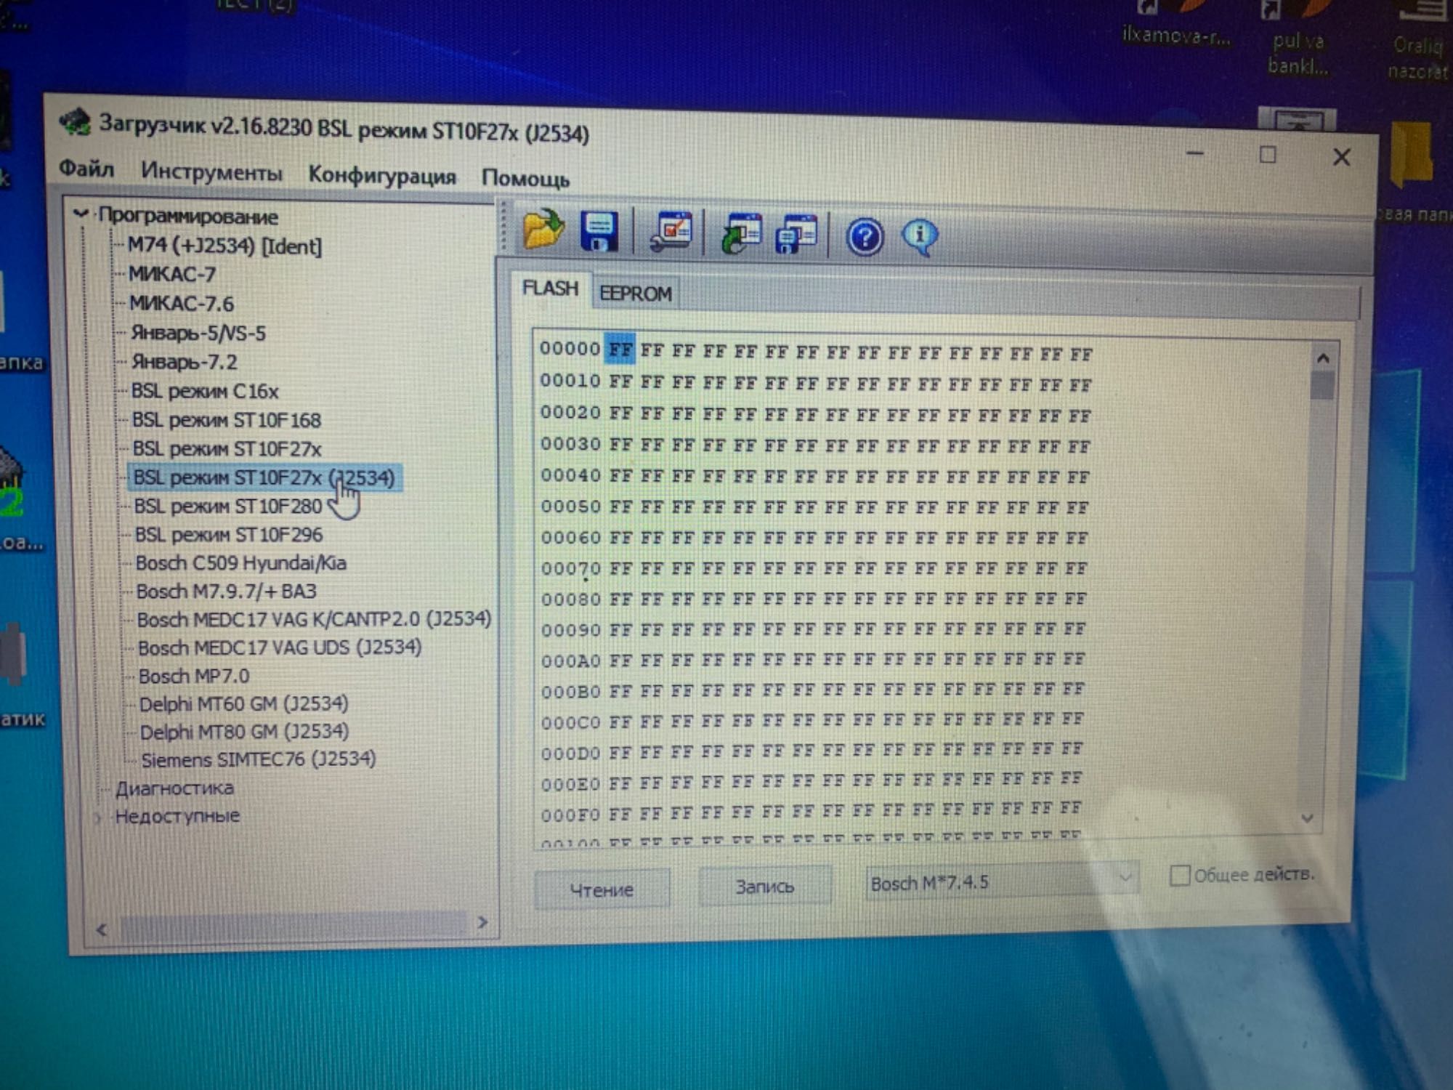1453x1090 pixels.
Task: Select Bosch M7.9.7/+ ВАЗ
Action: (x=226, y=592)
